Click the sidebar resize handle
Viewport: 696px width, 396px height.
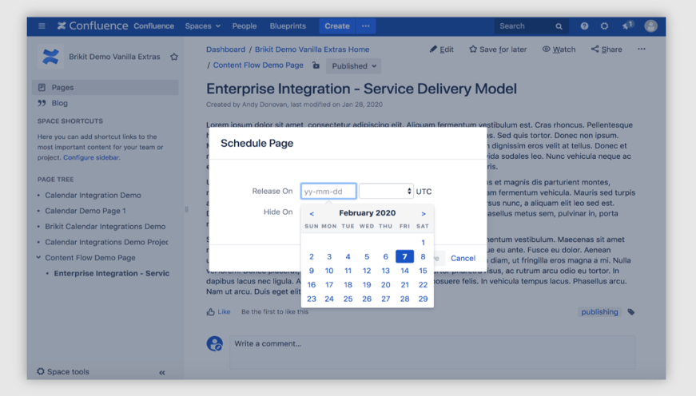pos(186,209)
